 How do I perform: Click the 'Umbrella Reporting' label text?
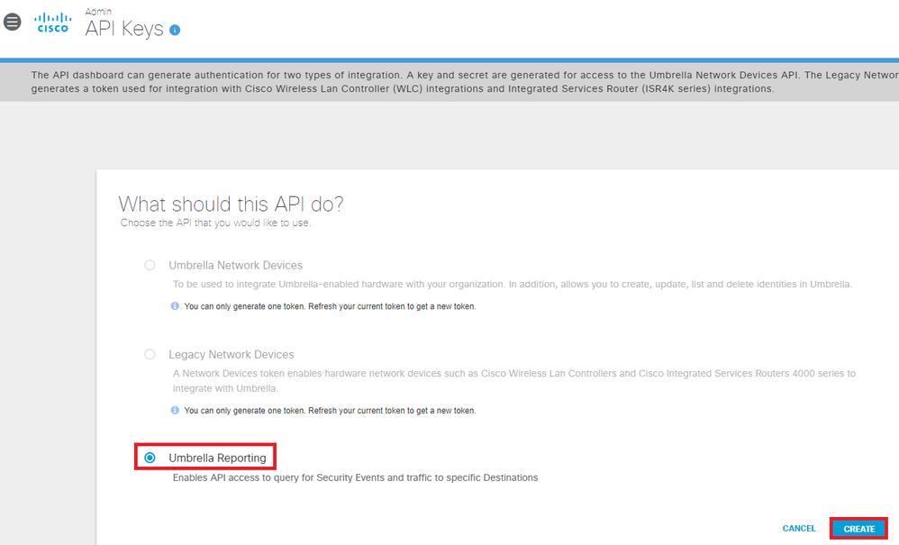(x=217, y=458)
